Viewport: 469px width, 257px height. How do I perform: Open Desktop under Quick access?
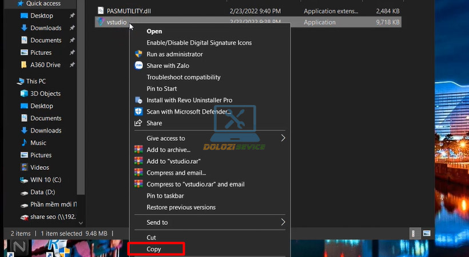coord(42,15)
